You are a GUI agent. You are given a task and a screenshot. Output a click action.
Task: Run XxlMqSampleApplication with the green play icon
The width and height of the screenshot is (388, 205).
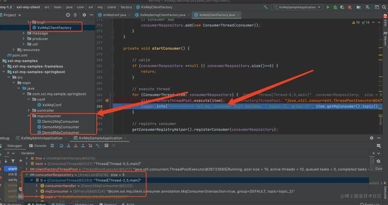click(x=328, y=7)
